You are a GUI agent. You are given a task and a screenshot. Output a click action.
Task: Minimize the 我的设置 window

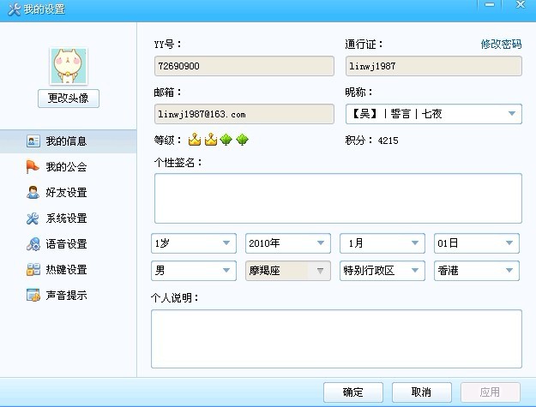pyautogui.click(x=490, y=5)
